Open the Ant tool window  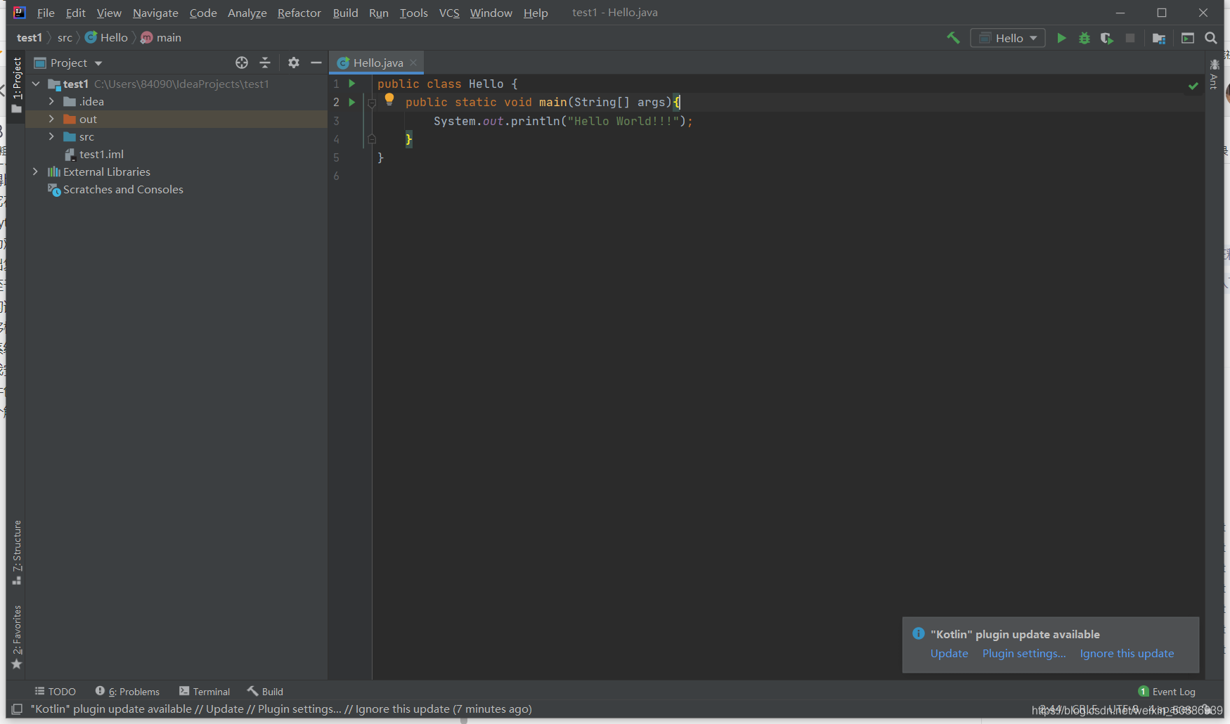tap(1214, 73)
